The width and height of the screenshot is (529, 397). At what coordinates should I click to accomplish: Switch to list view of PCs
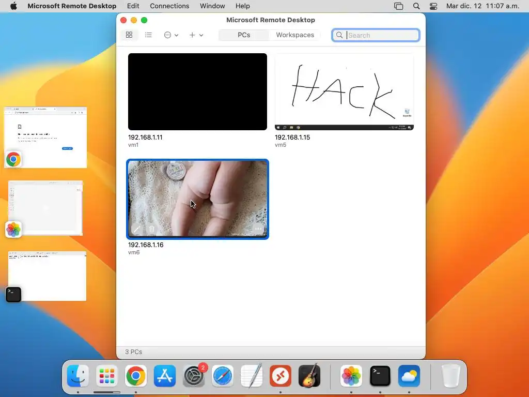pyautogui.click(x=148, y=35)
